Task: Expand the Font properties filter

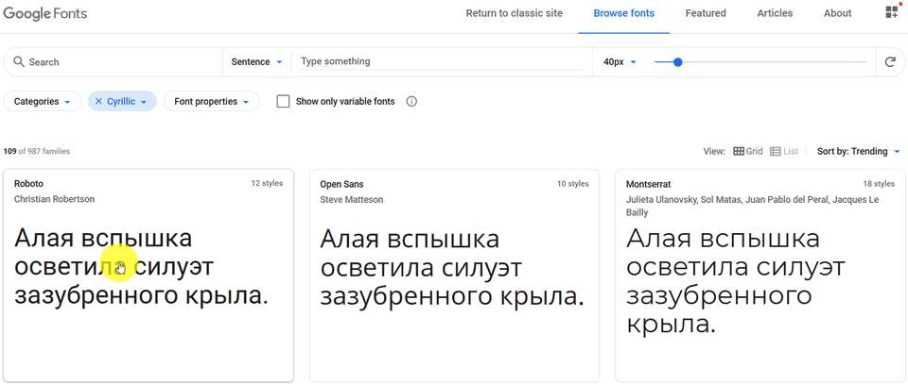Action: click(212, 101)
